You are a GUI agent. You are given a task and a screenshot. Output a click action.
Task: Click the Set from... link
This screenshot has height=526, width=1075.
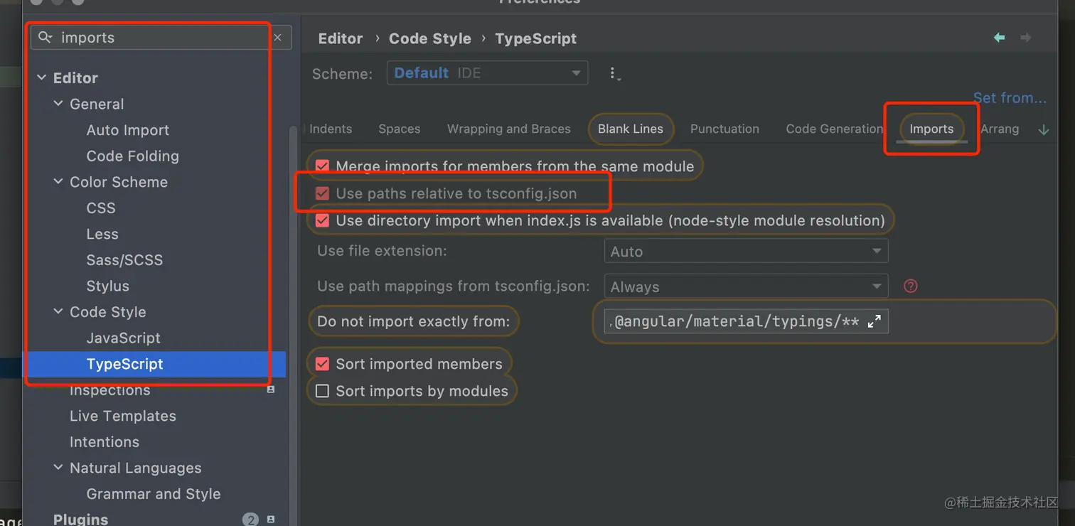[1009, 98]
